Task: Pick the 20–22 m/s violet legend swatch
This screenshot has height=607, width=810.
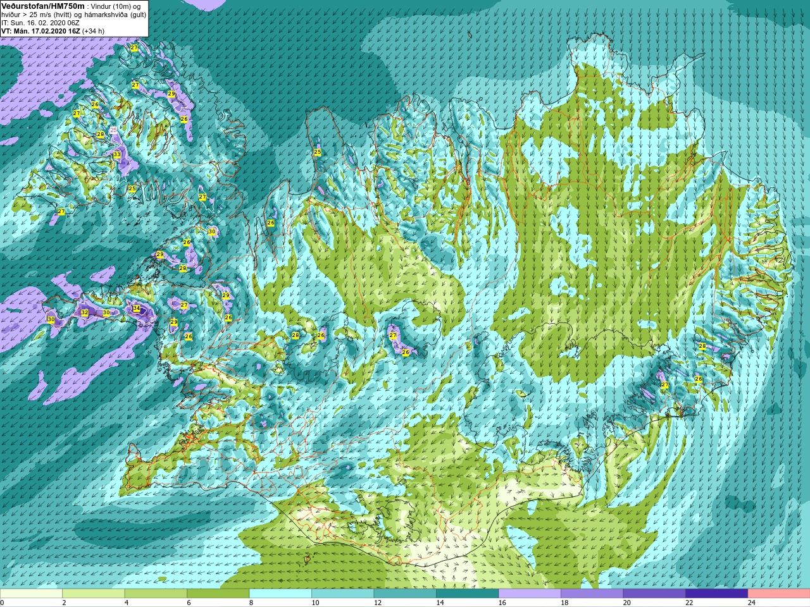Action: pos(654,594)
